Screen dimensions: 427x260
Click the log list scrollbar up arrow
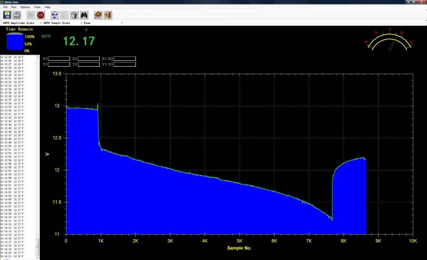(x=38, y=57)
